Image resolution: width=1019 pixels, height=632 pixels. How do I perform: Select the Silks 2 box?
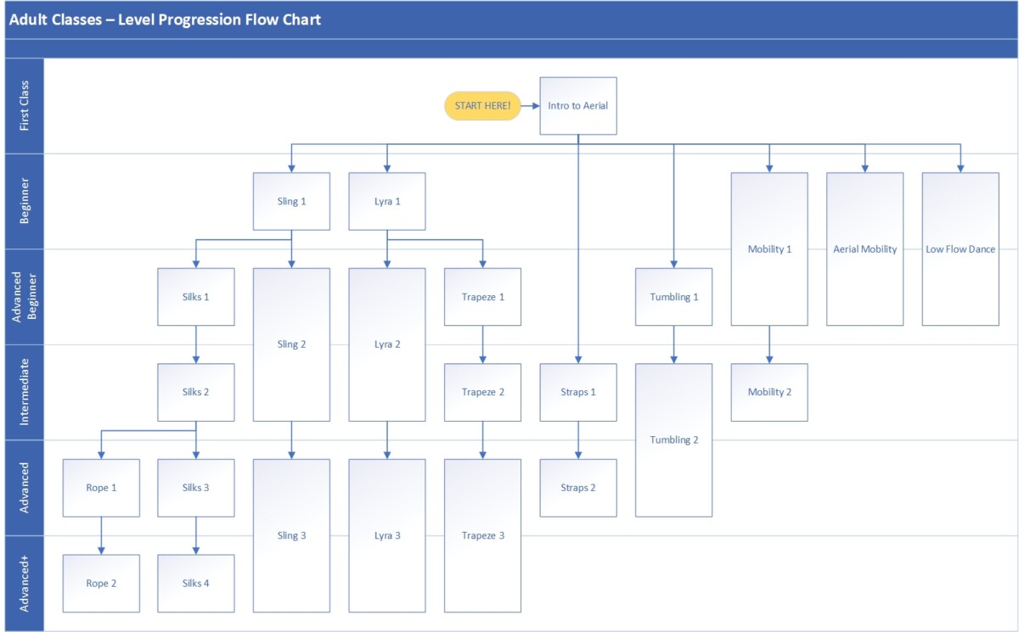[195, 392]
